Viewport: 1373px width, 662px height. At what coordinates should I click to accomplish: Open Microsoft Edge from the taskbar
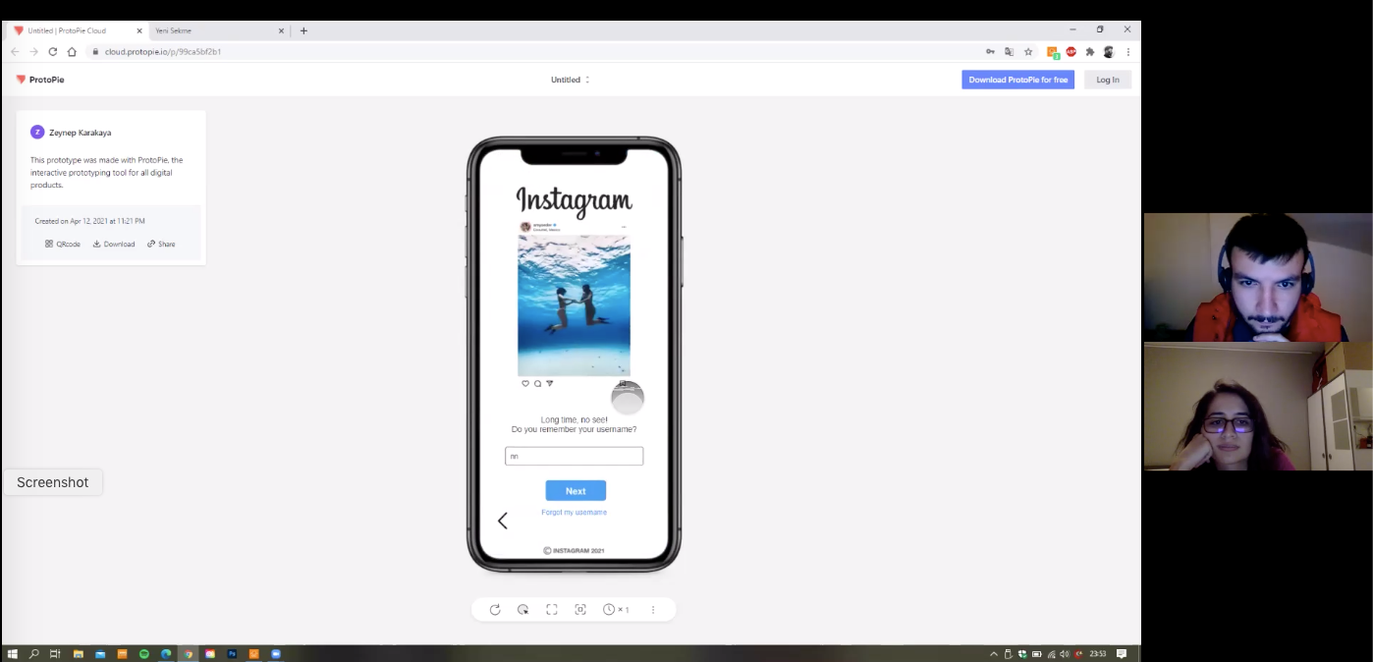click(166, 654)
